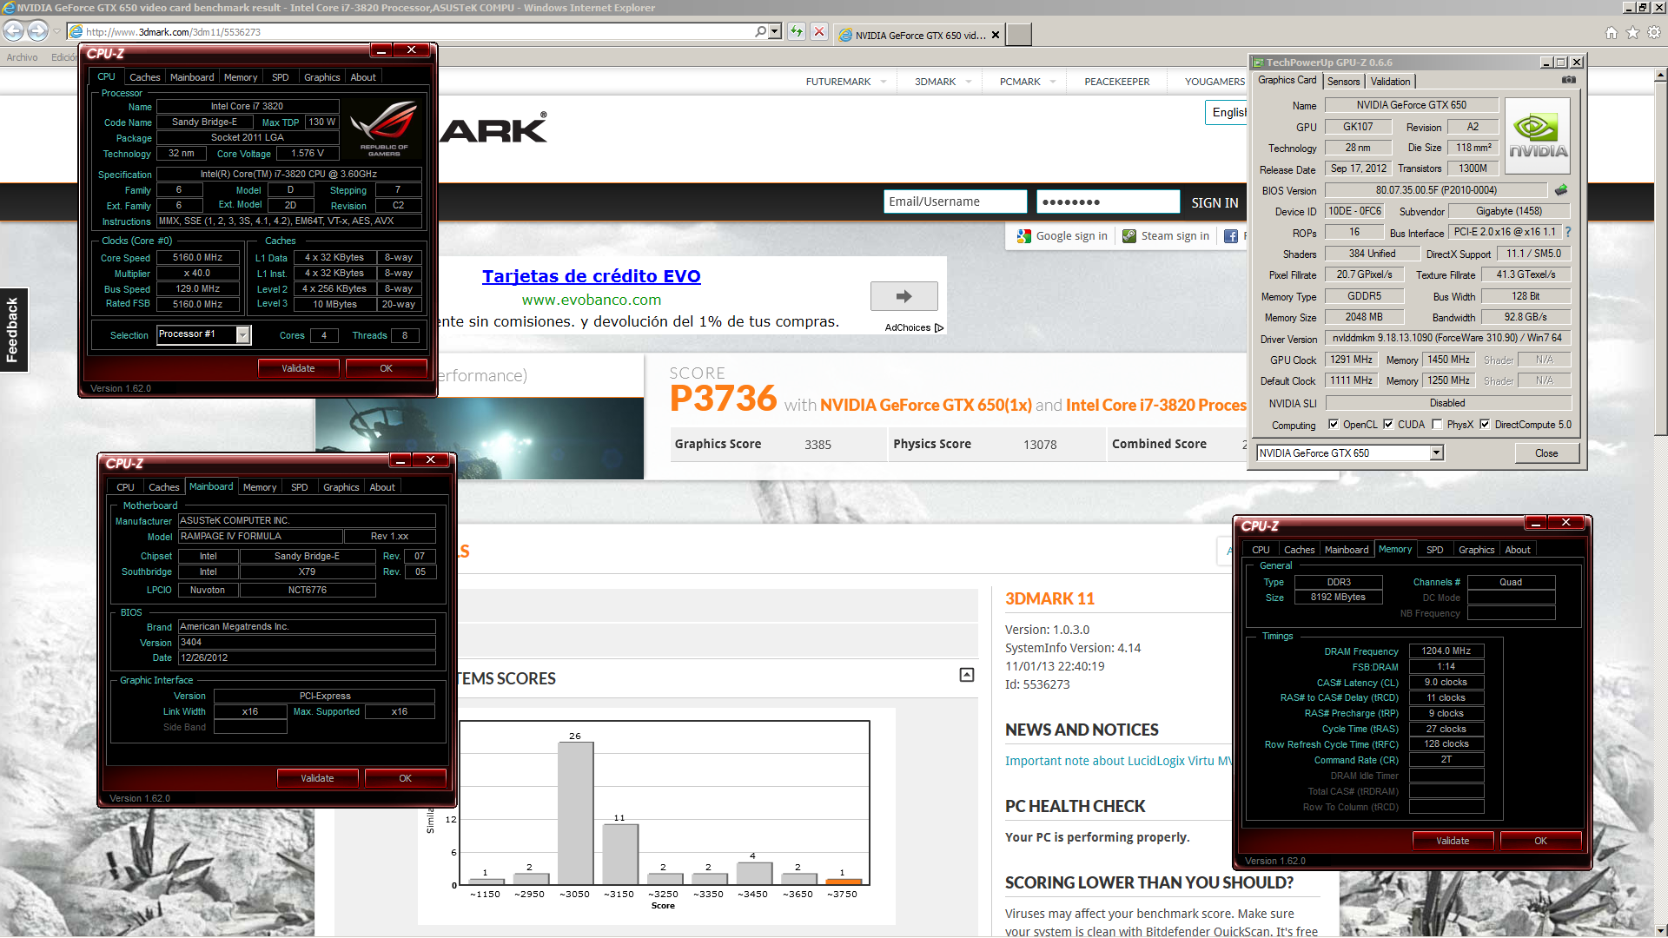Click Validate in Memory CPU-Z window
Screen dimensions: 1668x938
[x=1452, y=841]
